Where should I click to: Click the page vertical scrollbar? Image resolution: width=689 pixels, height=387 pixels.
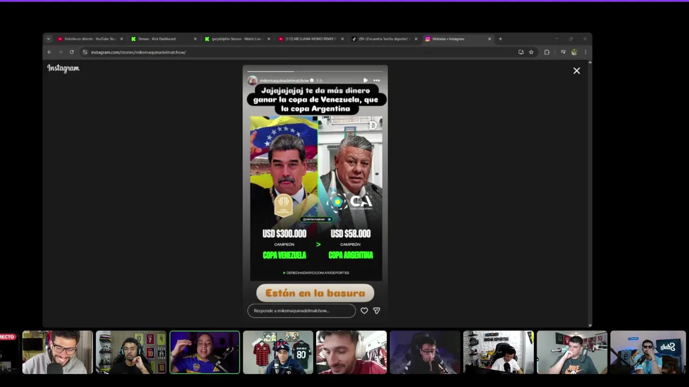pos(590,193)
